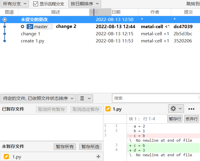Click 取消选定暂存 button
The image size is (200, 161).
(86, 109)
